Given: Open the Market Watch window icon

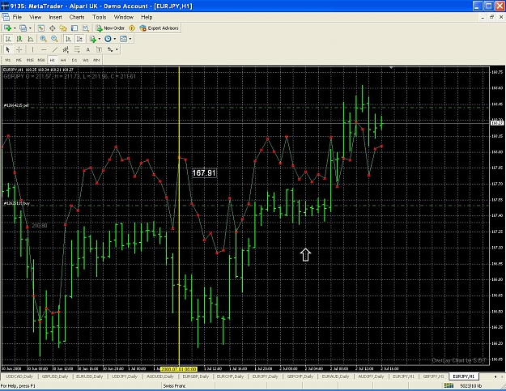Looking at the screenshot, I should click(41, 28).
